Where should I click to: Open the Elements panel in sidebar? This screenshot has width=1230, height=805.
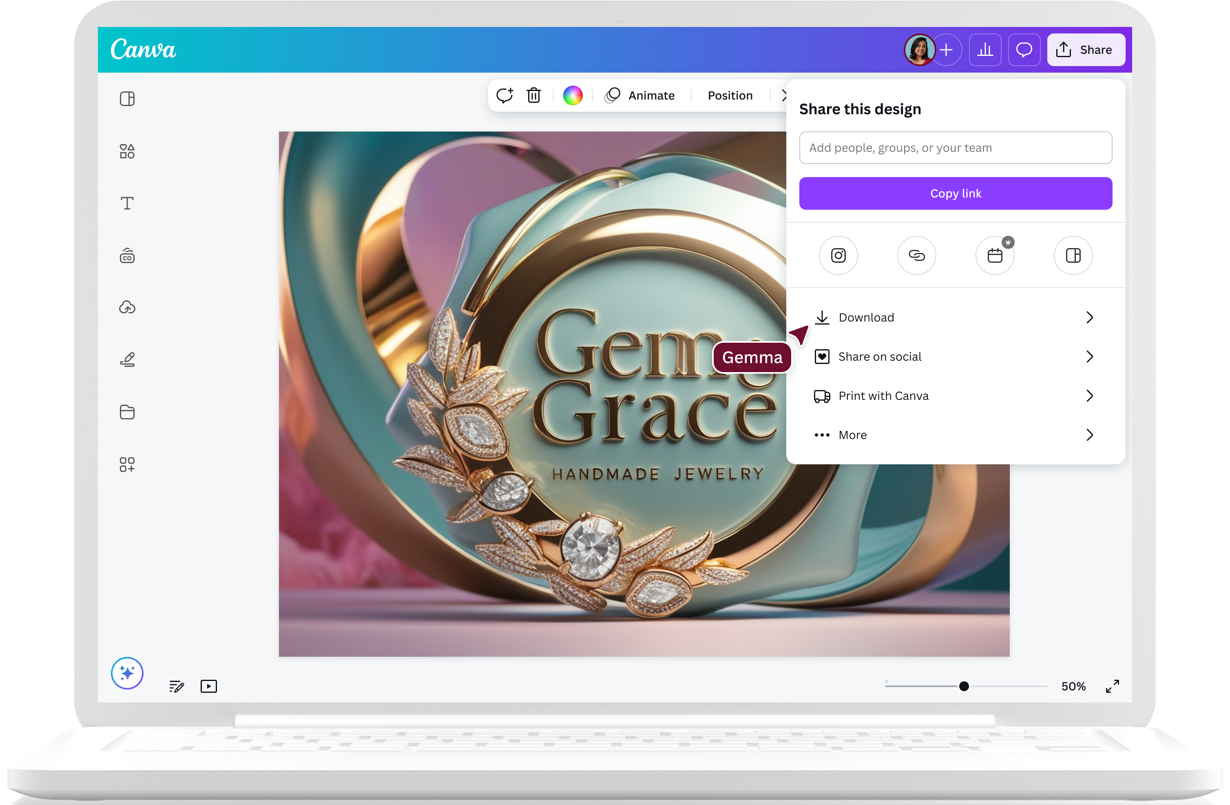point(127,151)
